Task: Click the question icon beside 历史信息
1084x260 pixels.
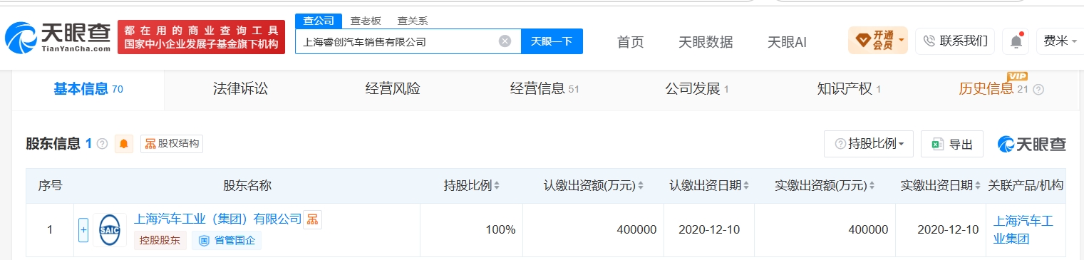Action: [1038, 90]
